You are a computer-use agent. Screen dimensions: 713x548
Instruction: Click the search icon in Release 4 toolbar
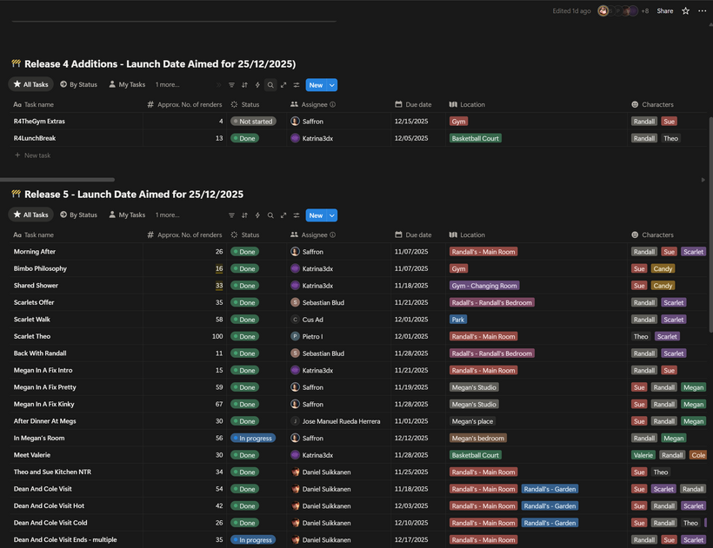pos(270,85)
